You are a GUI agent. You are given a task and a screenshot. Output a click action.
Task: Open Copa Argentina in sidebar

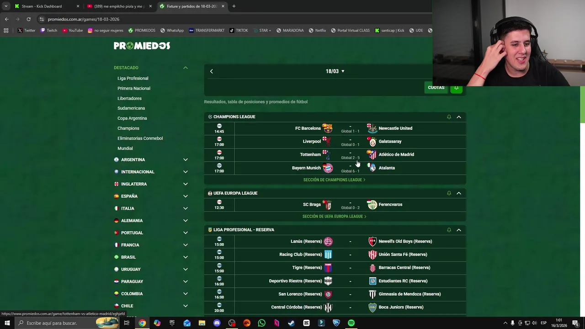tap(132, 118)
